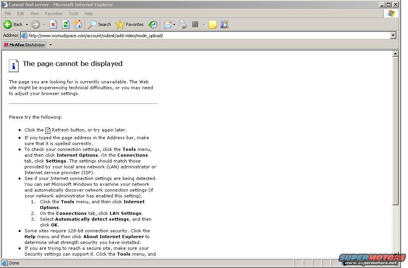
Task: Open the History clock icon
Action: (153, 24)
